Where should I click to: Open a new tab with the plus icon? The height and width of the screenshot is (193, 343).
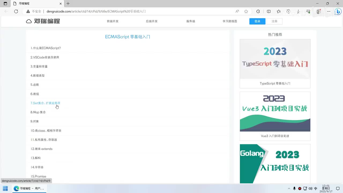pos(68,3)
